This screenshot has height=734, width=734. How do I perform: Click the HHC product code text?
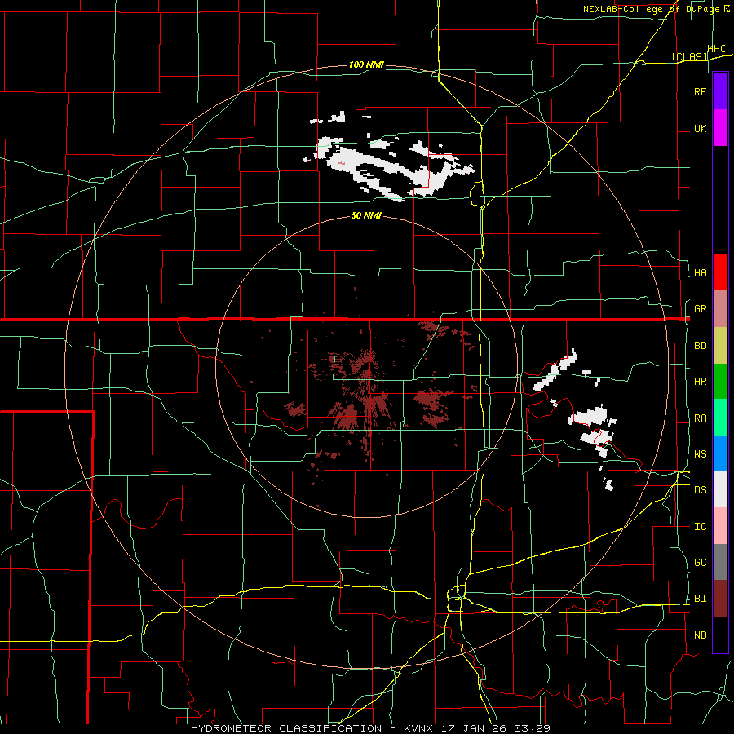click(717, 49)
